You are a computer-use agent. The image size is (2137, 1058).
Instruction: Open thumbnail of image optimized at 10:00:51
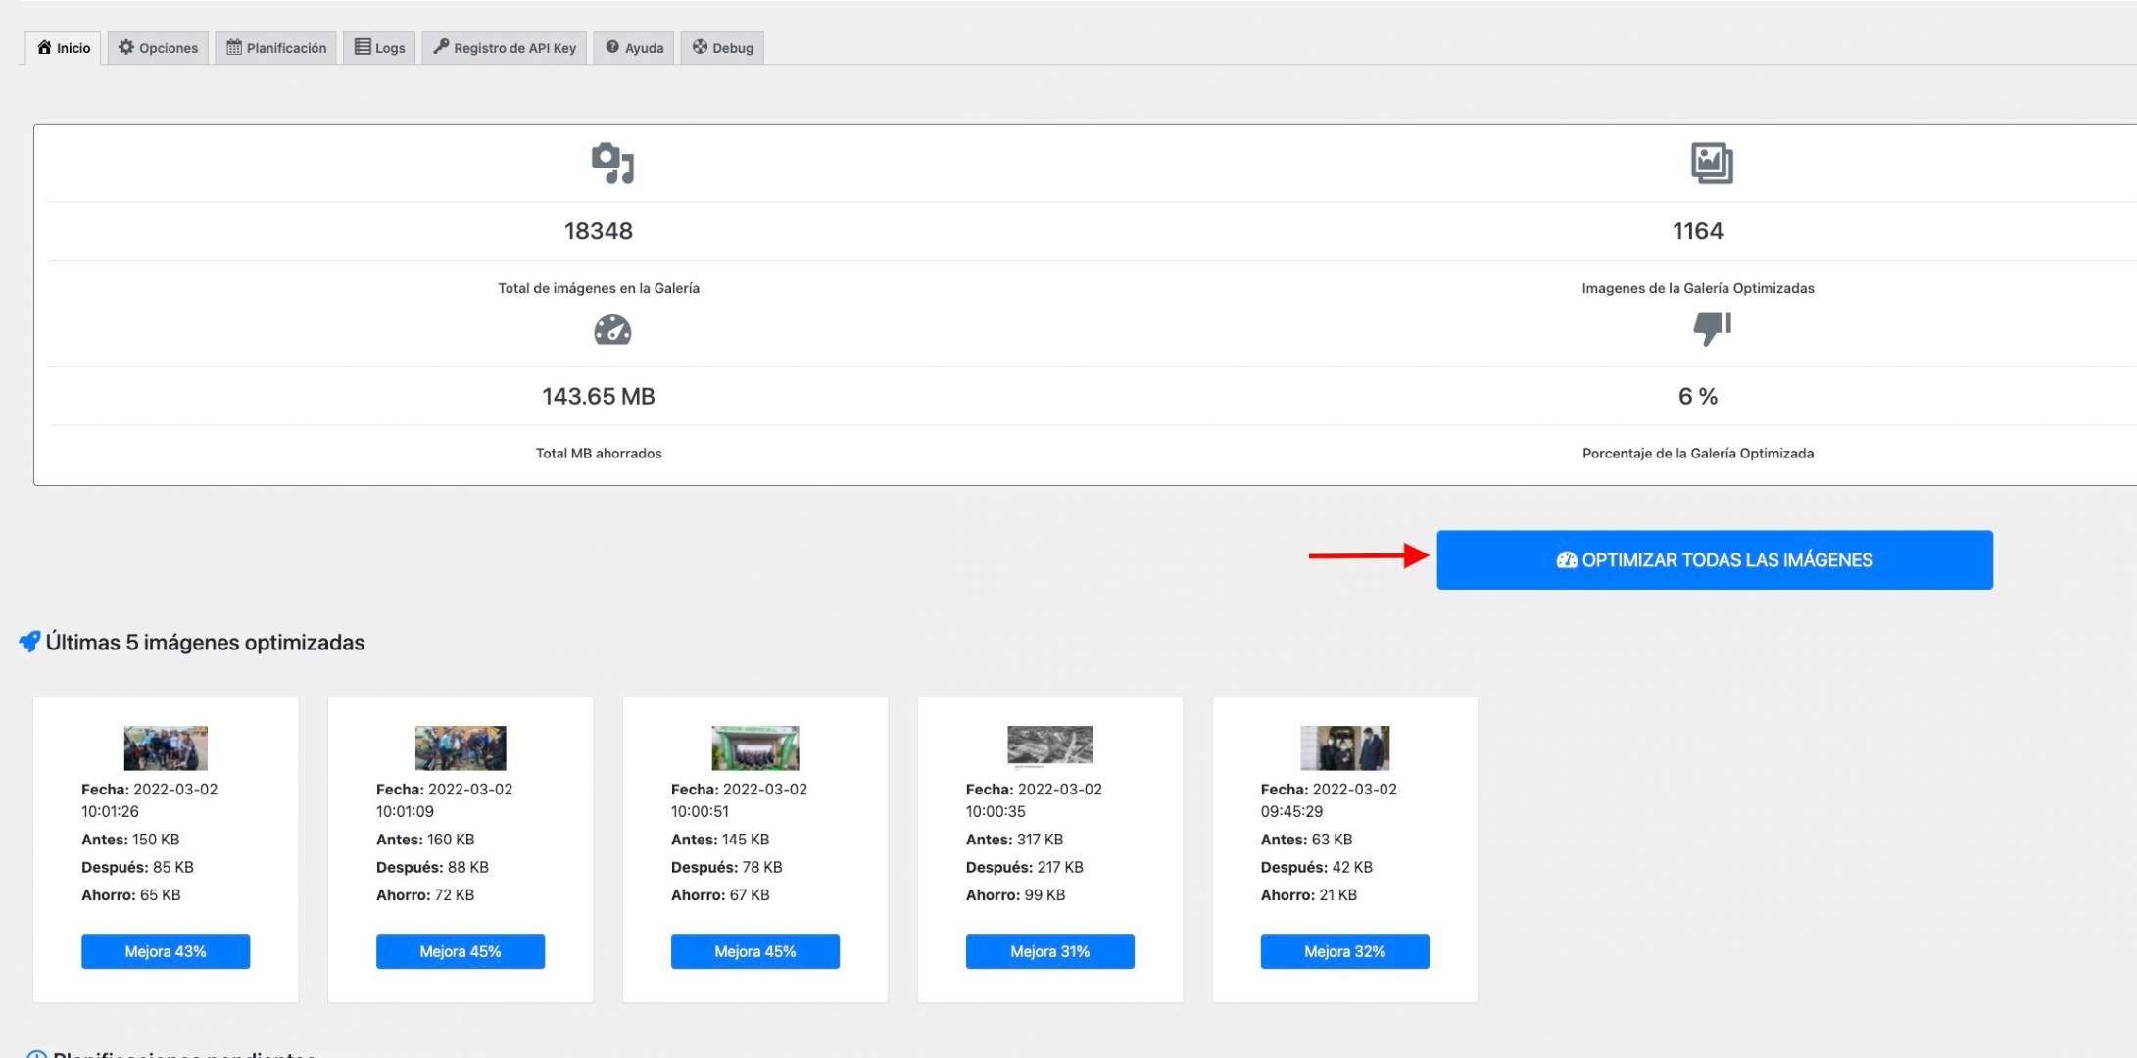coord(755,748)
